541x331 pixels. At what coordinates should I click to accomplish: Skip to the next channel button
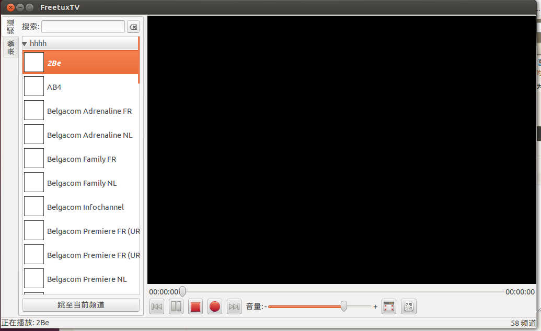234,306
